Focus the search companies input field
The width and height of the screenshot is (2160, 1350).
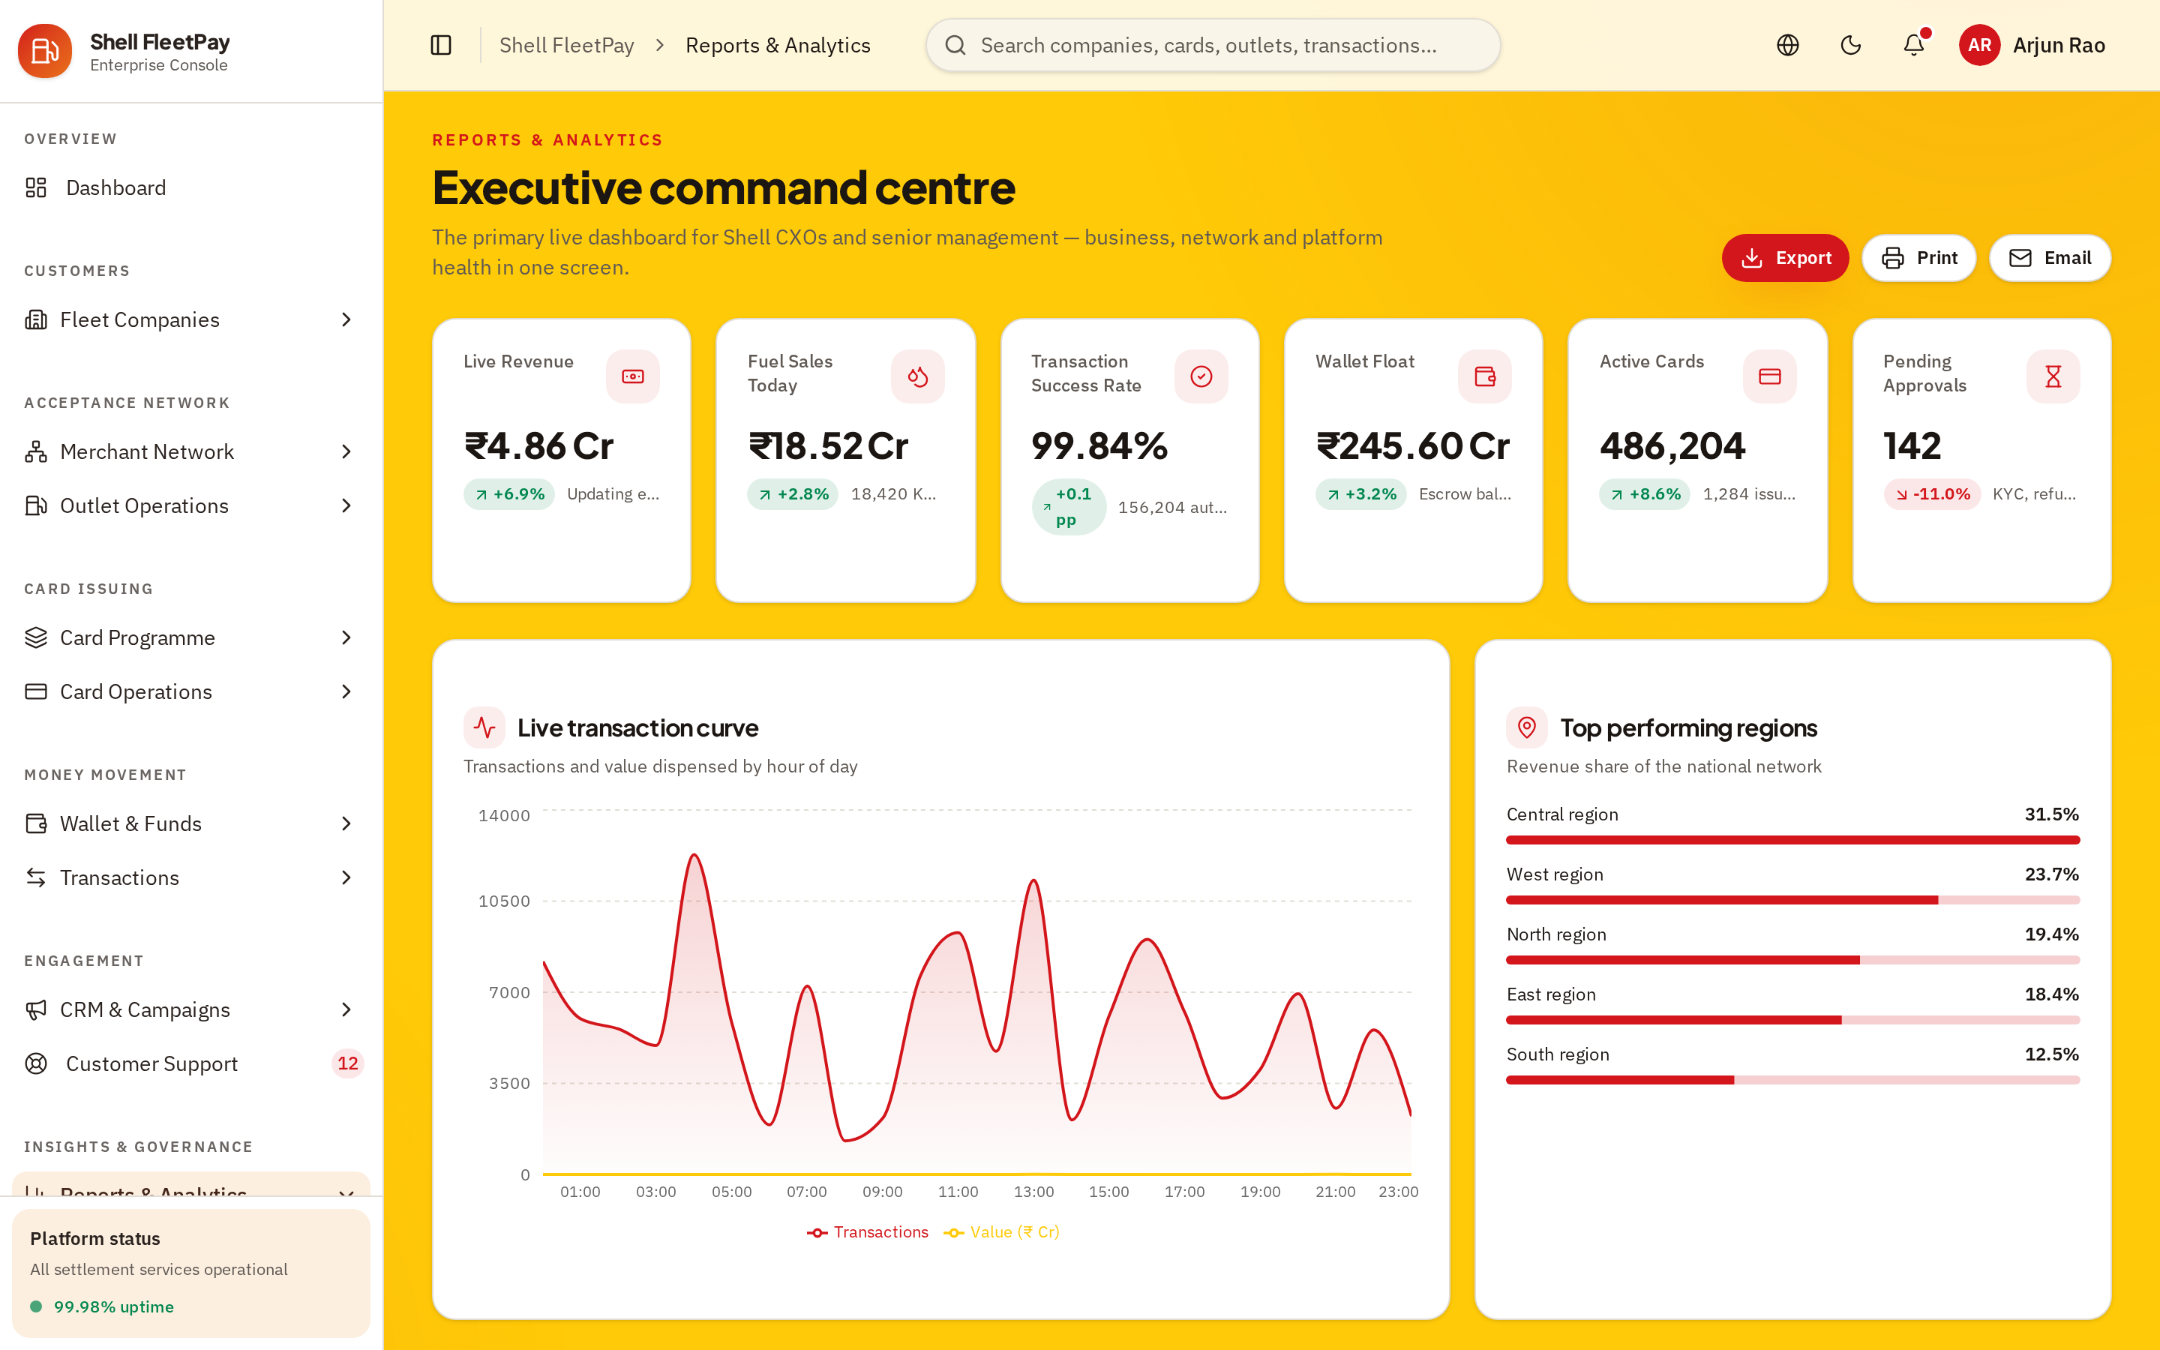pyautogui.click(x=1213, y=46)
